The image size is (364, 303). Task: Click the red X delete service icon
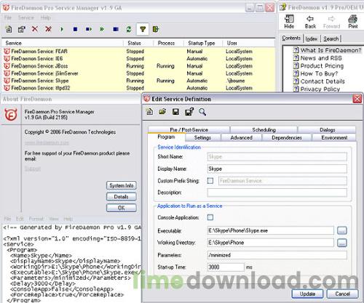coord(35,29)
